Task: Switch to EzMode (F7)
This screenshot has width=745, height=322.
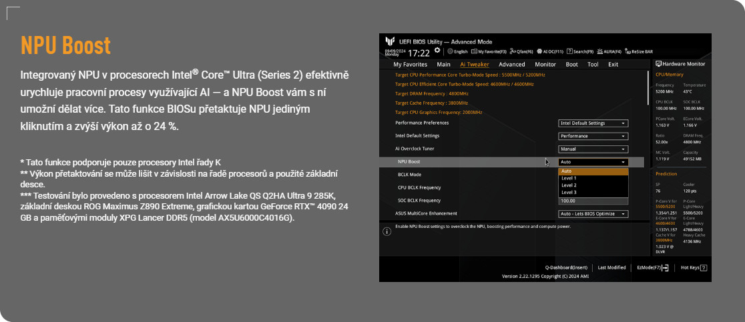Action: (652, 267)
